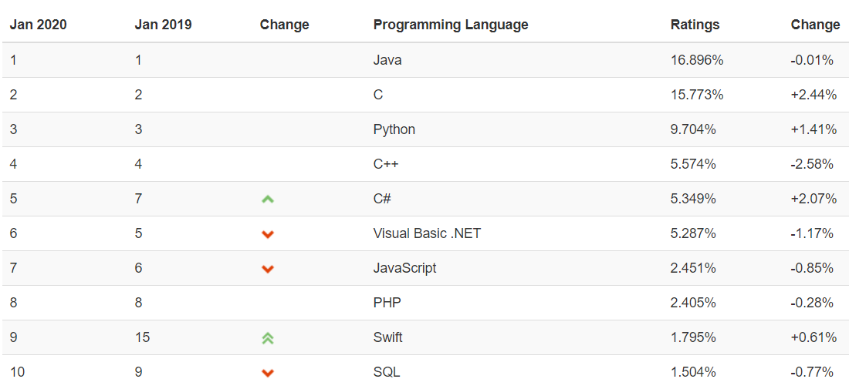Viewport: 849px width, 389px height.
Task: Click the Visual Basic .NET language name
Action: (x=427, y=233)
